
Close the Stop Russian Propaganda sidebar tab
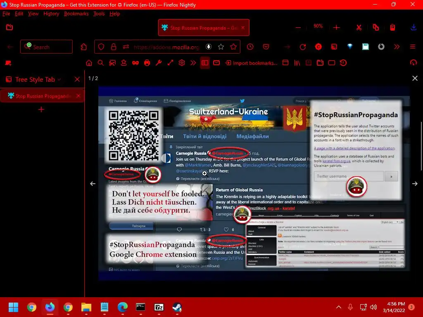pyautogui.click(x=78, y=96)
